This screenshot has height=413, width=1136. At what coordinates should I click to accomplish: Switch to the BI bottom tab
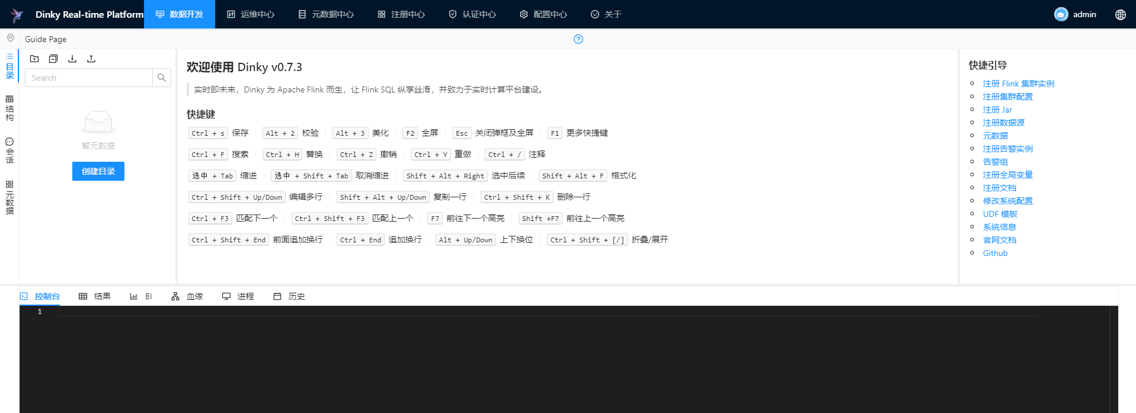[x=141, y=296]
